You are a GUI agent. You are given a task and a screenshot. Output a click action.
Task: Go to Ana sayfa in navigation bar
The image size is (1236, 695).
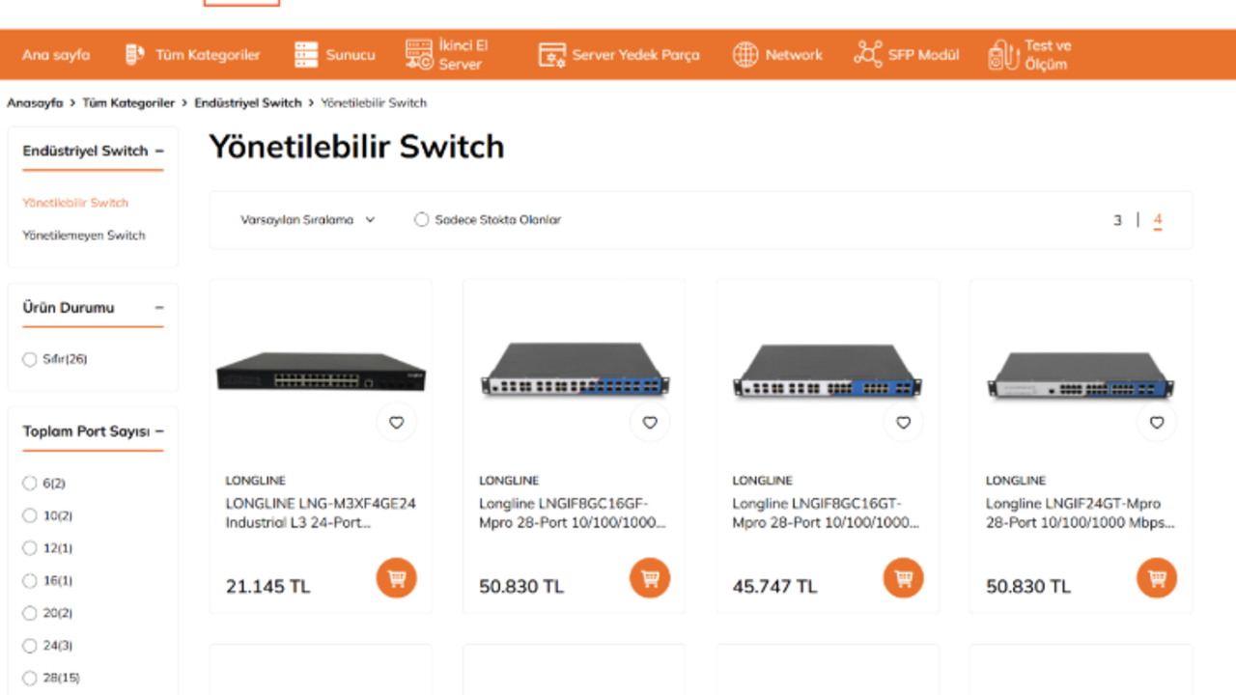coord(56,55)
